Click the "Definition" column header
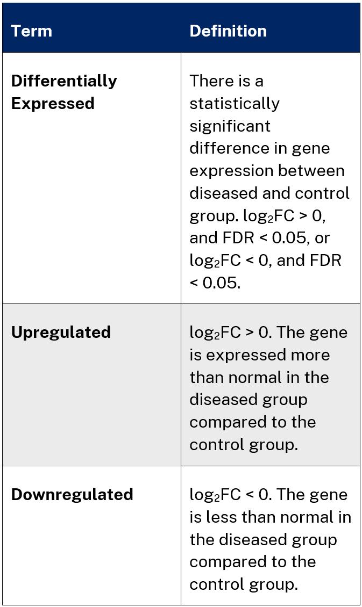The width and height of the screenshot is (362, 607). [x=228, y=31]
